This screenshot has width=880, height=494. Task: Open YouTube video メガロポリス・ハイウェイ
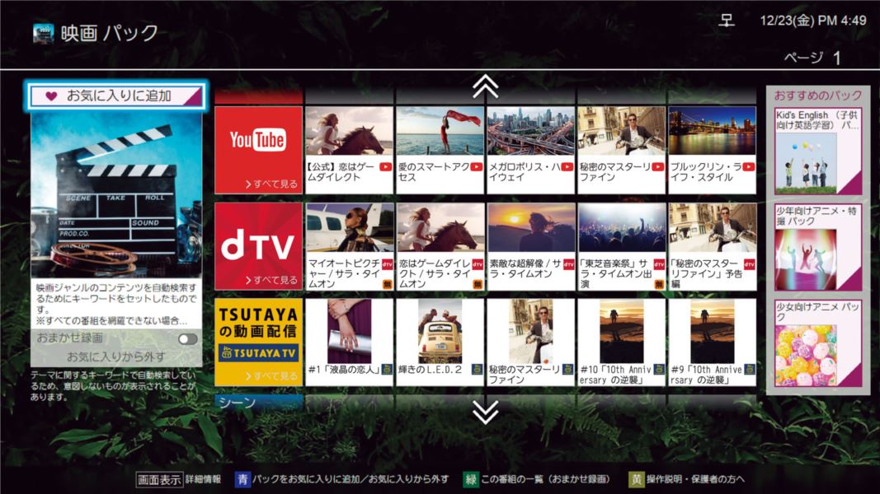click(x=531, y=150)
